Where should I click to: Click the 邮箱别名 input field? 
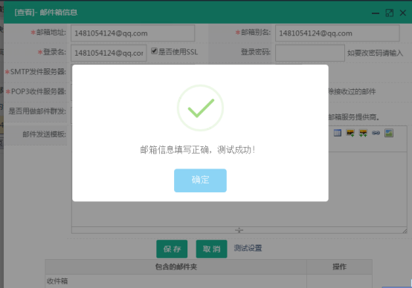(x=338, y=33)
